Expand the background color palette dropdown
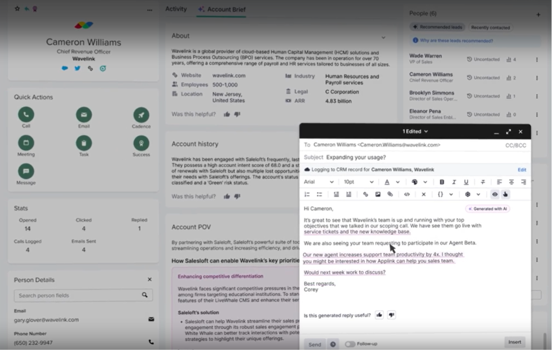The height and width of the screenshot is (350, 552). click(425, 182)
